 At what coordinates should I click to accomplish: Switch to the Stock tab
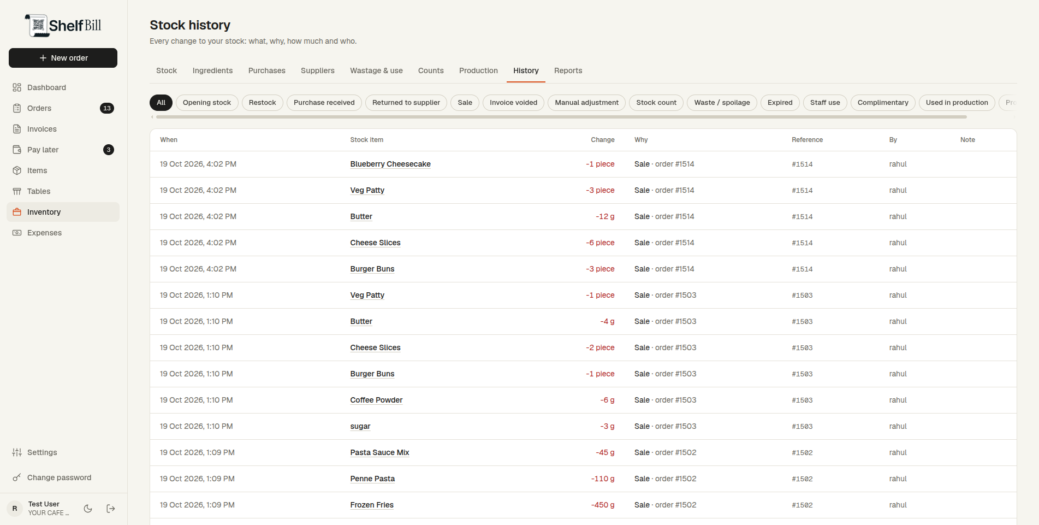[x=167, y=70]
